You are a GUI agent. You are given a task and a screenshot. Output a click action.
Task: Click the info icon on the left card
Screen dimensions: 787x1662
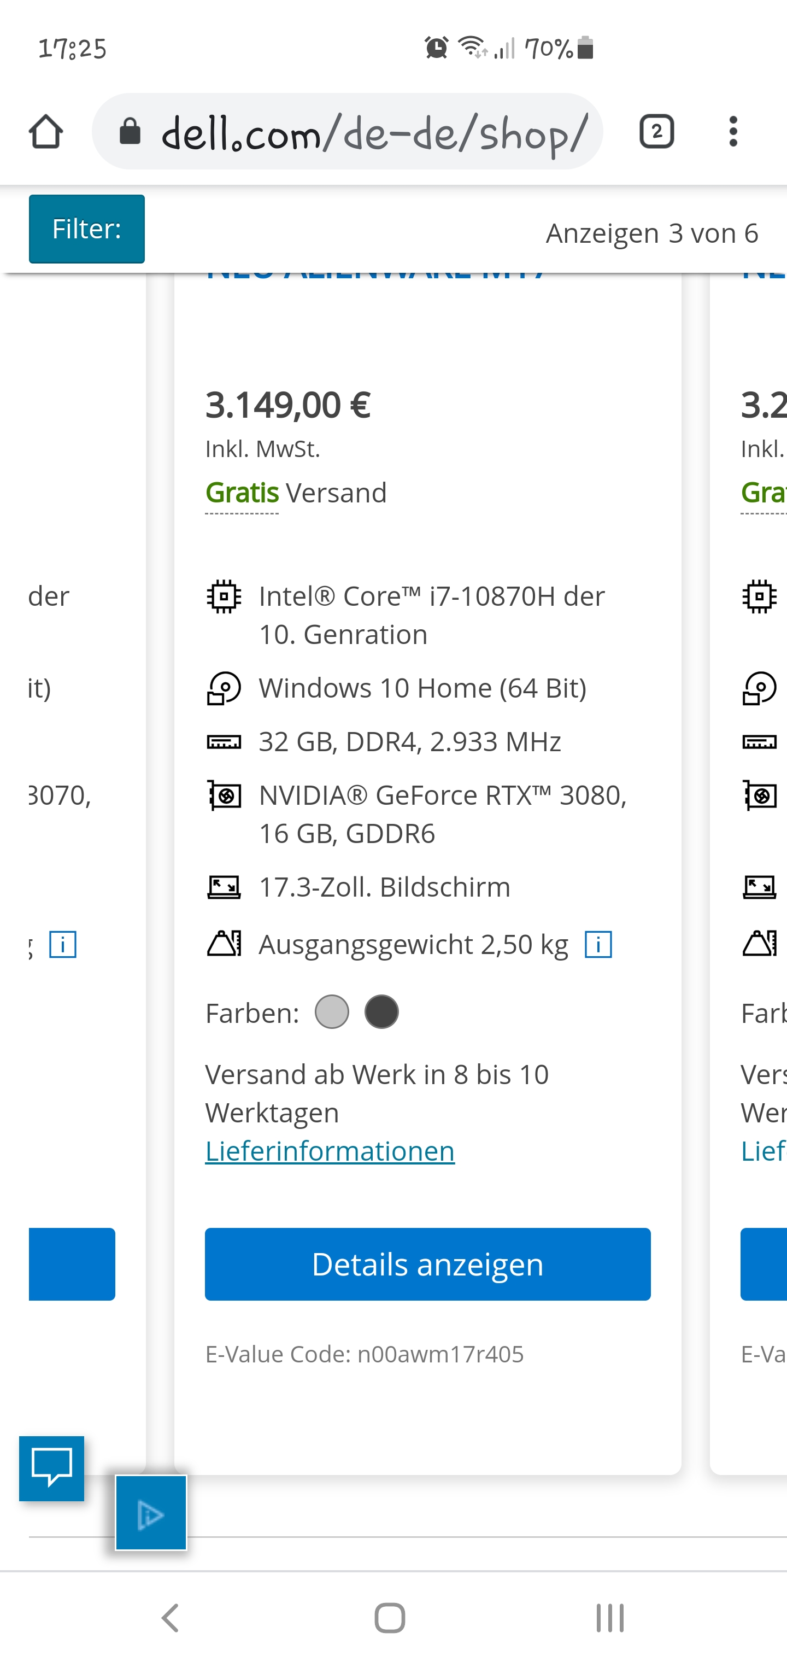click(x=62, y=945)
